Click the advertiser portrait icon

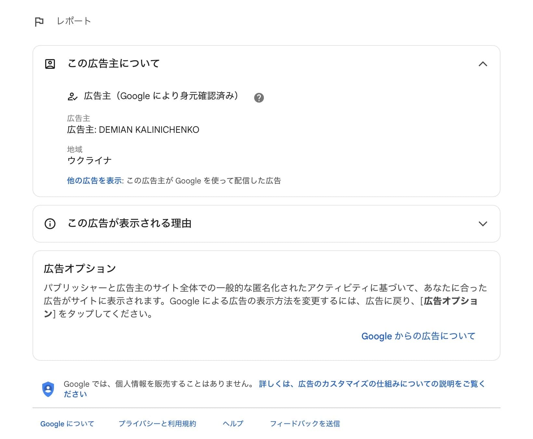pos(50,64)
